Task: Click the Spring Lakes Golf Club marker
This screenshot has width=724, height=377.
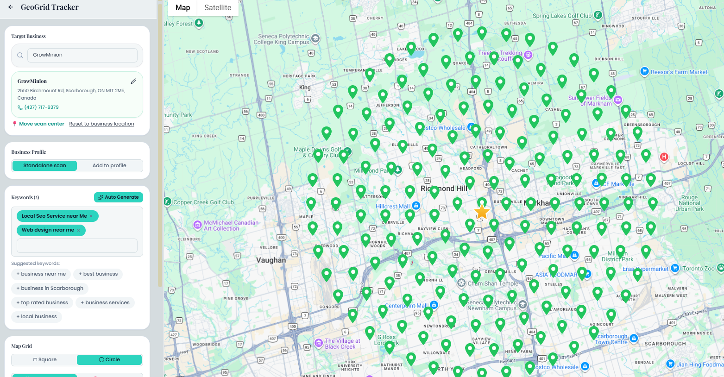Action: click(598, 15)
